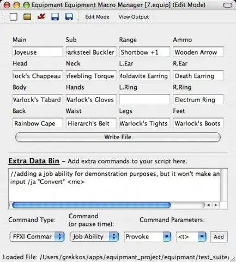This screenshot has width=236, height=262.
Task: Click the first blue floppy Save icon
Action: 55,17
